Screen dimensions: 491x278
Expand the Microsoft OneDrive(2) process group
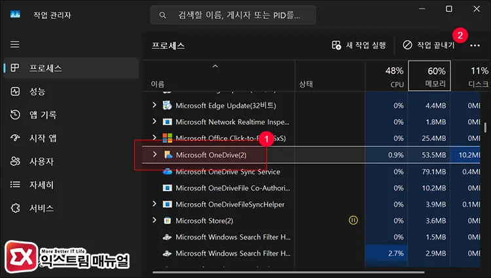coord(155,154)
